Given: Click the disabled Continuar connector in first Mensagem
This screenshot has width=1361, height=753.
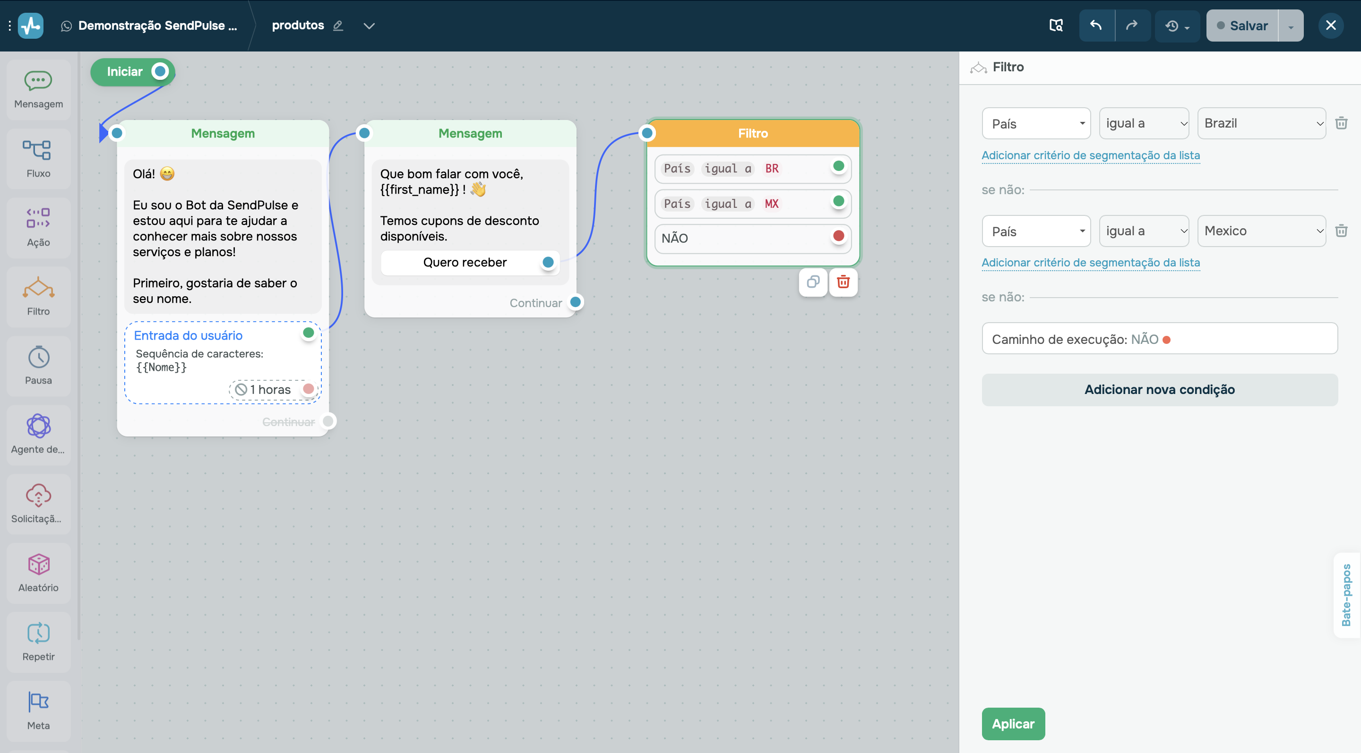Looking at the screenshot, I should [328, 421].
